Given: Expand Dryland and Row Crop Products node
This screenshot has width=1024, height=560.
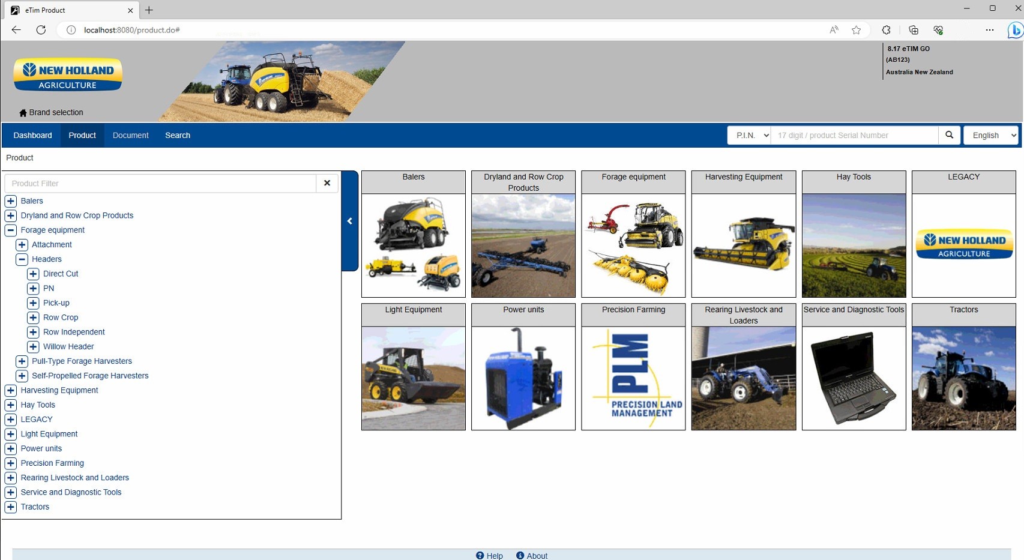Looking at the screenshot, I should pos(11,215).
